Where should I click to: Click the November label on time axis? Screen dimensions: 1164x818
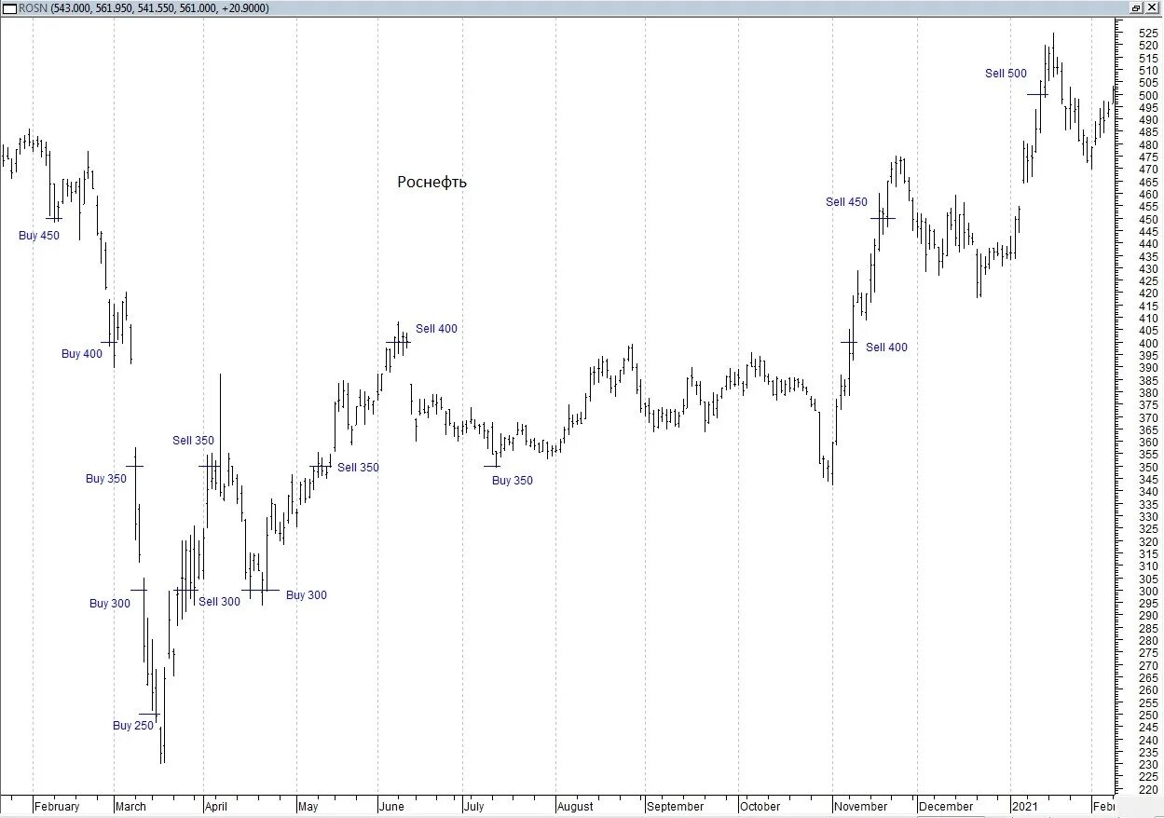pos(862,807)
